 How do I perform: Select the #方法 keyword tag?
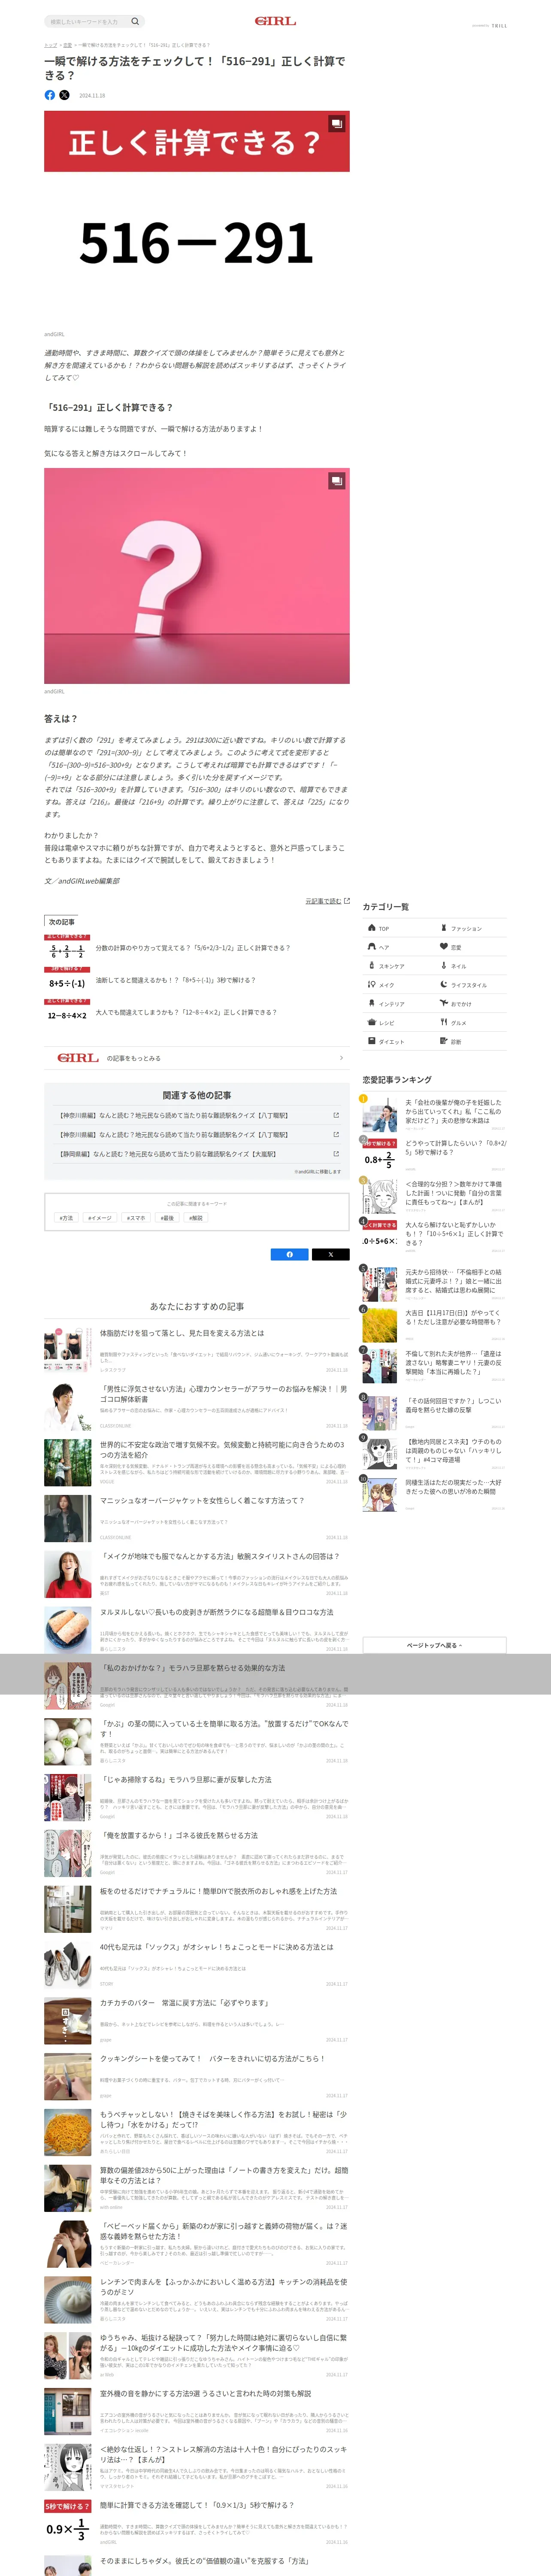click(x=67, y=1218)
